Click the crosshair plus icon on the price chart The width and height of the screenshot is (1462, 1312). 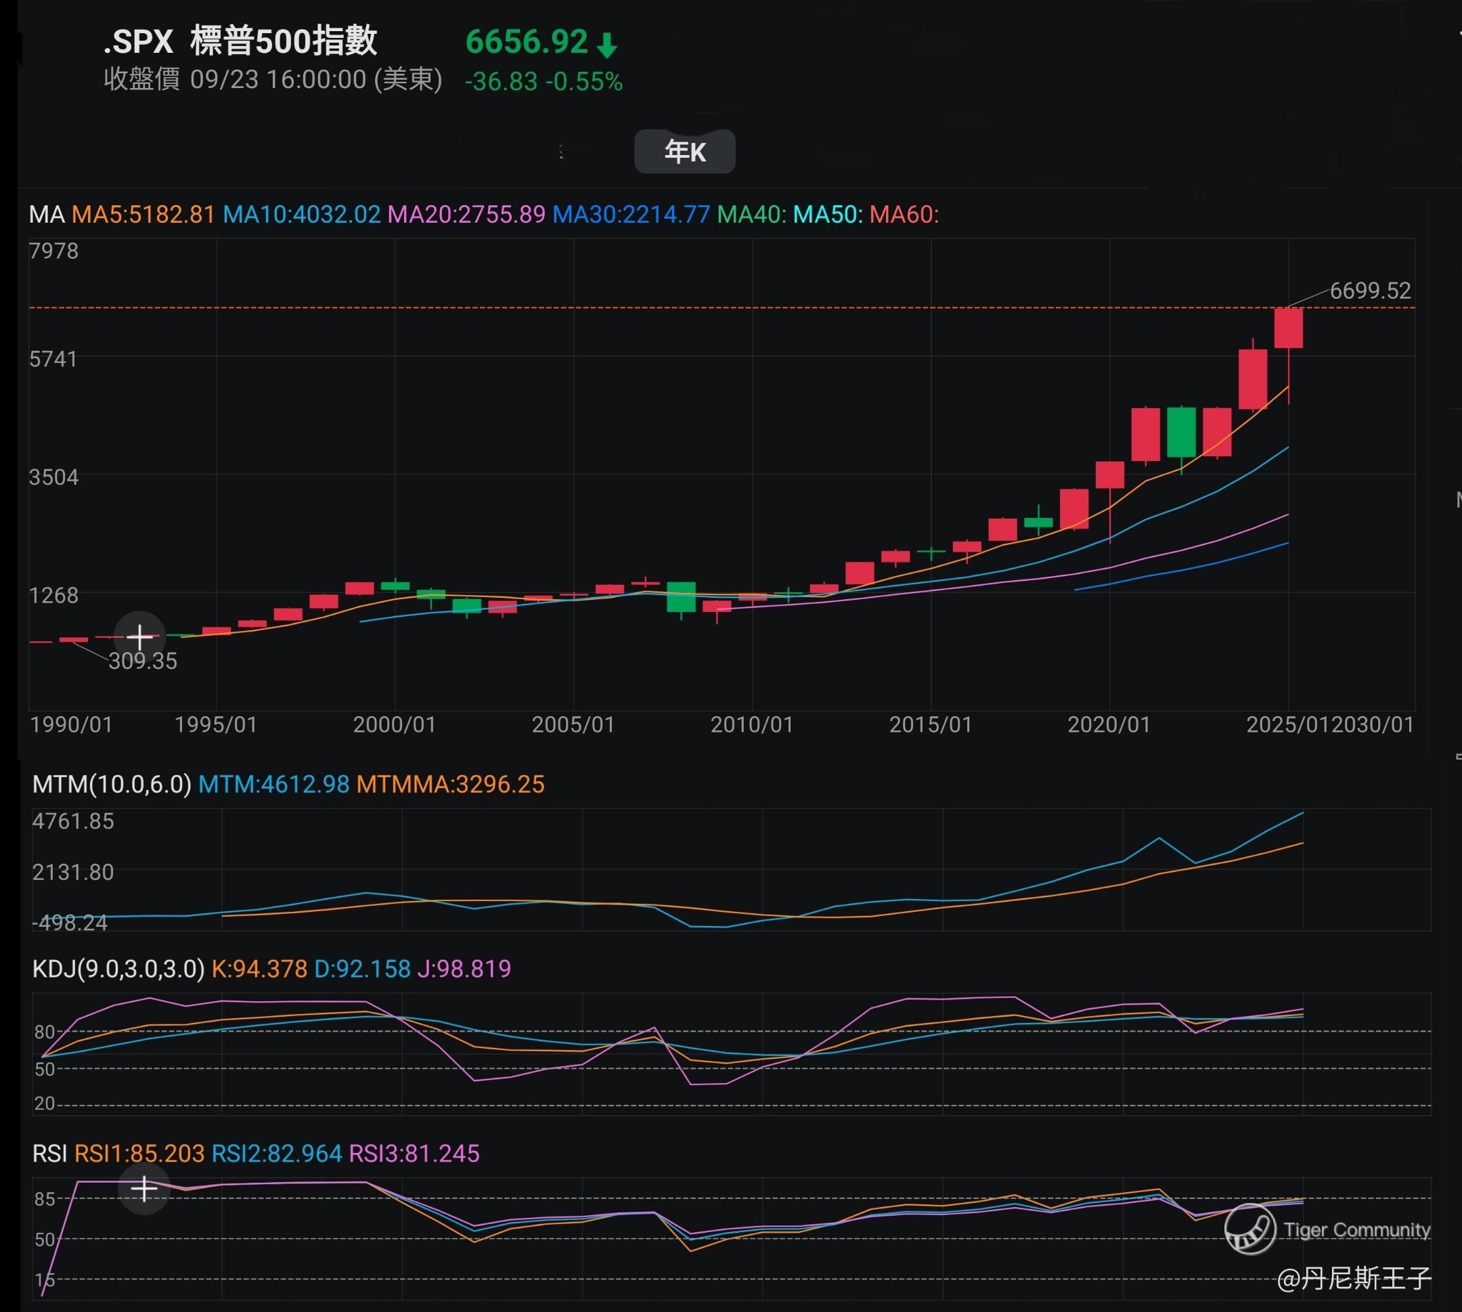point(140,637)
